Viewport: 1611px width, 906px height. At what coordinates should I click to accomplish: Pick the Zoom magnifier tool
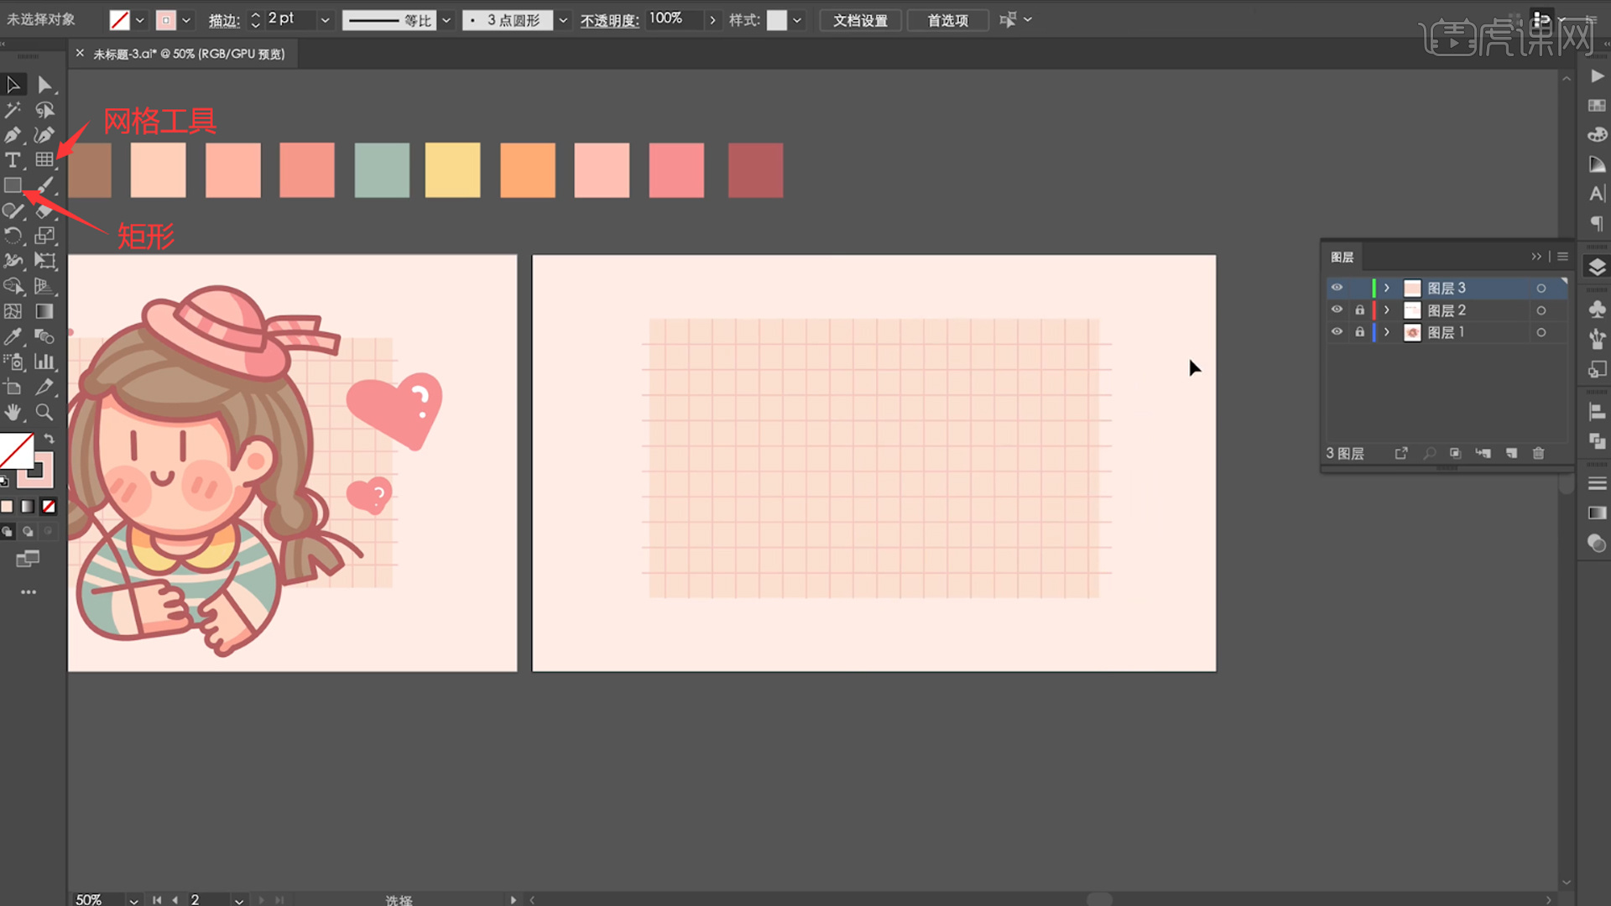(44, 412)
